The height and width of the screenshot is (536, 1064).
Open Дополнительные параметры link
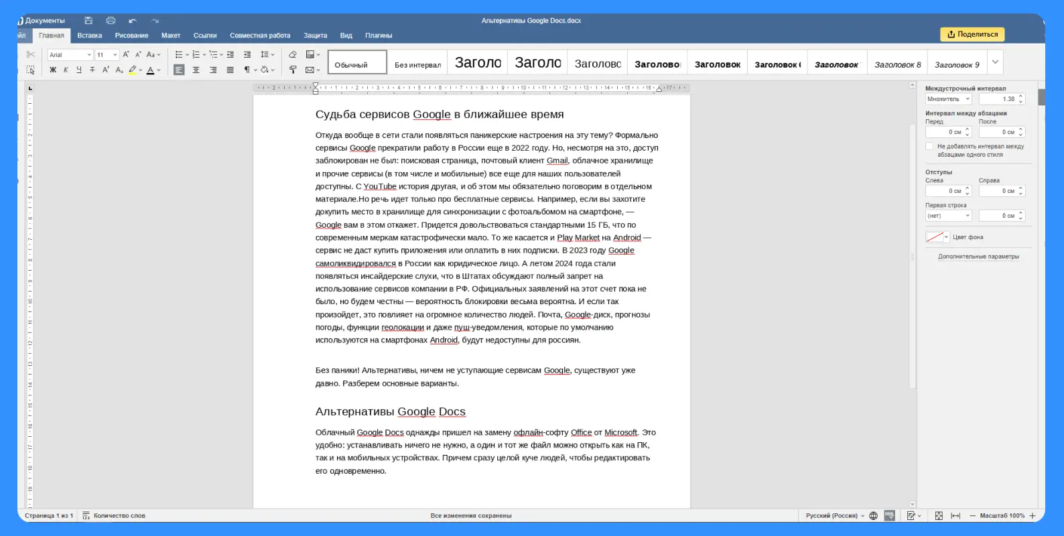978,257
